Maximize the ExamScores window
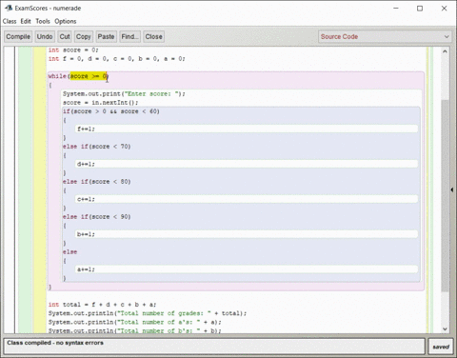The height and width of the screenshot is (358, 457). point(420,9)
